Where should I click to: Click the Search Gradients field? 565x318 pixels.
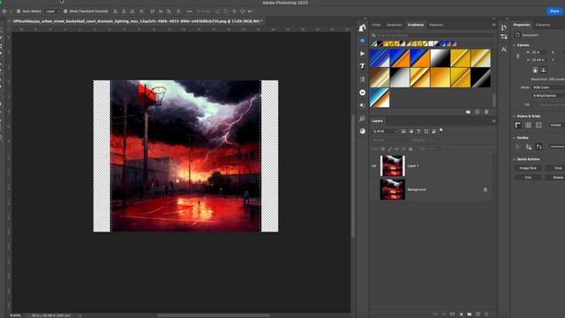pyautogui.click(x=433, y=35)
